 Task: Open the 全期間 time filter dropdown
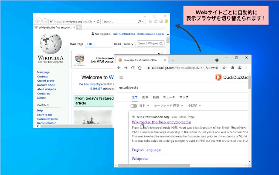click(194, 106)
